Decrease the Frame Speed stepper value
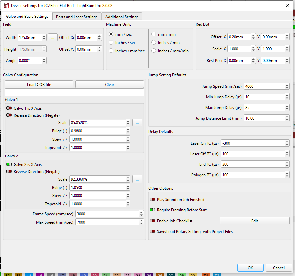295x276 pixels. tap(141, 215)
